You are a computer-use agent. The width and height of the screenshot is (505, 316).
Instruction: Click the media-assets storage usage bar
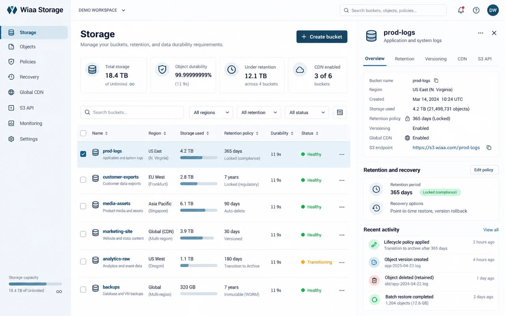pos(198,210)
